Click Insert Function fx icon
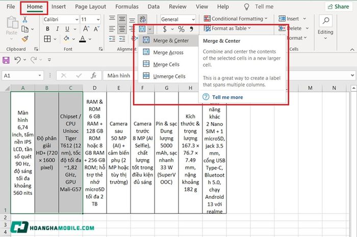 coord(93,75)
